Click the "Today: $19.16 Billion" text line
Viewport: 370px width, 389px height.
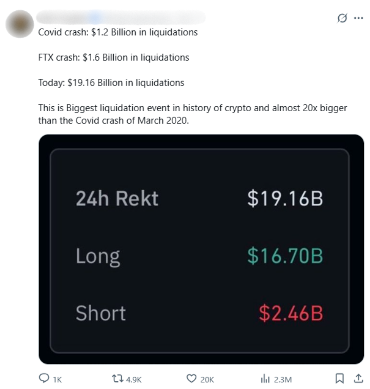[x=111, y=82]
